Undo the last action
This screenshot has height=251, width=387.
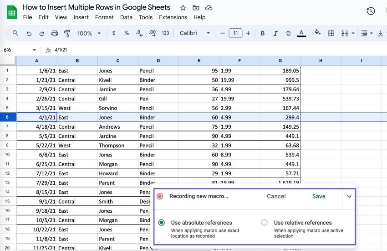coord(29,33)
